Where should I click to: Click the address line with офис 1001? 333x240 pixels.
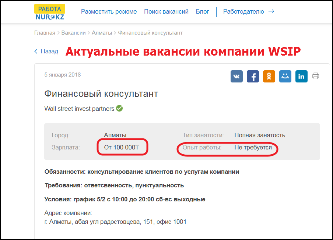pos(115,222)
